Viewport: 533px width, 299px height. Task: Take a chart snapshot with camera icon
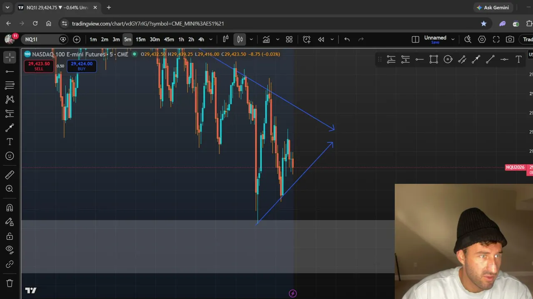point(510,39)
